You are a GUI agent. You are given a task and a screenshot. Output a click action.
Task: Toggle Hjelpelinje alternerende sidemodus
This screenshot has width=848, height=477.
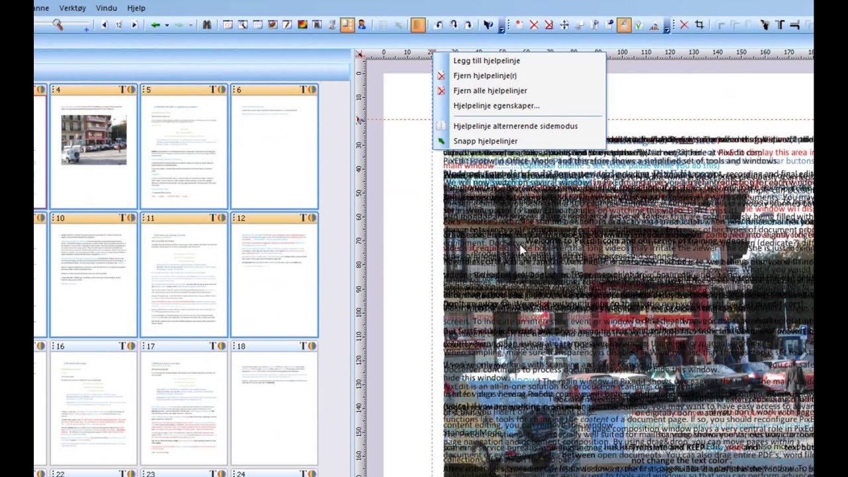coord(519,126)
